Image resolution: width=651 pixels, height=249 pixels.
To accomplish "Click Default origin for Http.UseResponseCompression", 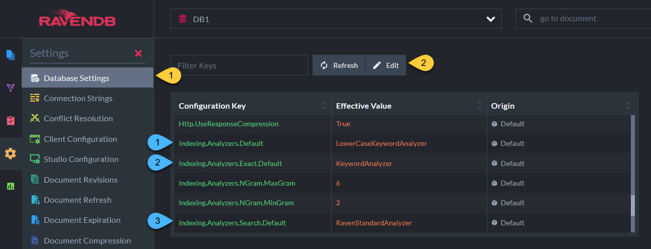I will (508, 124).
